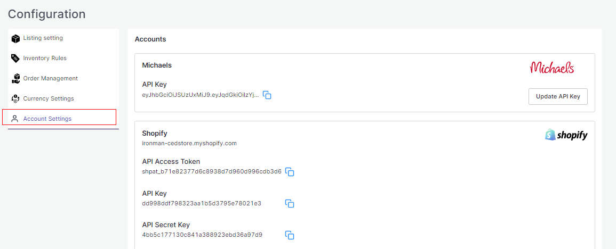Click the Shopify brand logo

click(566, 135)
